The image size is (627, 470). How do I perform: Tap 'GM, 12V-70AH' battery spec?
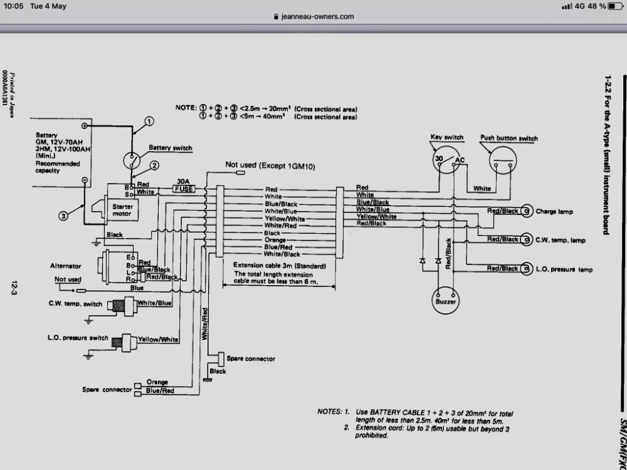click(x=59, y=142)
